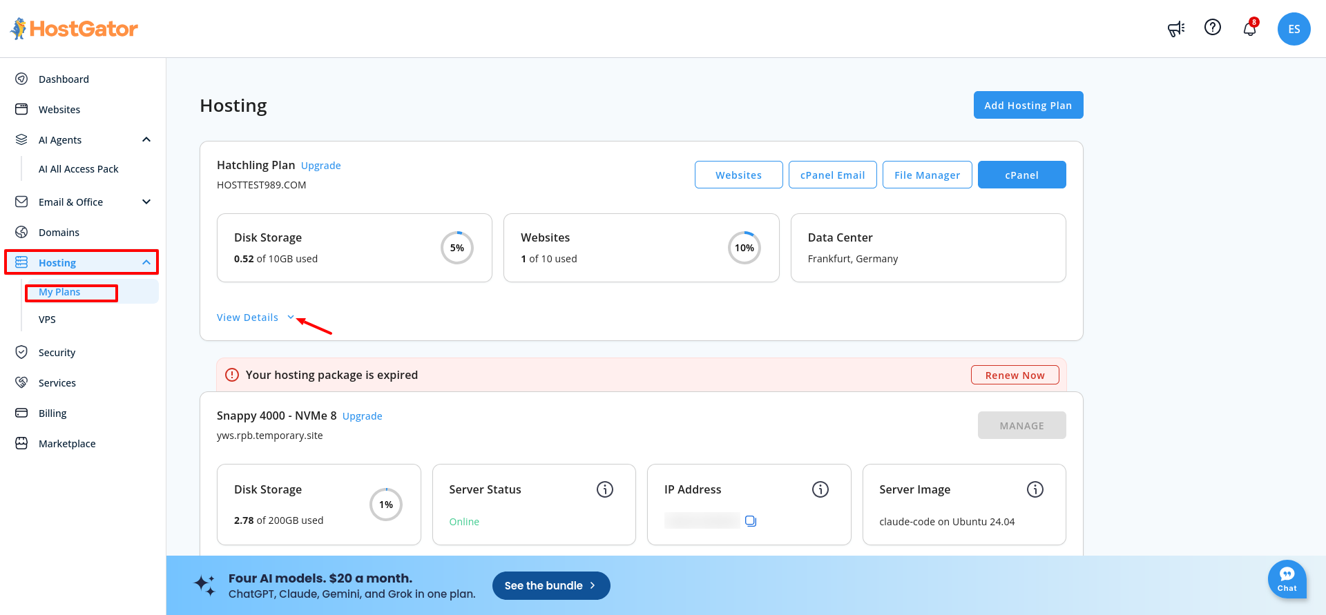This screenshot has height=615, width=1326.
Task: Click the Dashboard sidebar icon
Action: point(21,79)
